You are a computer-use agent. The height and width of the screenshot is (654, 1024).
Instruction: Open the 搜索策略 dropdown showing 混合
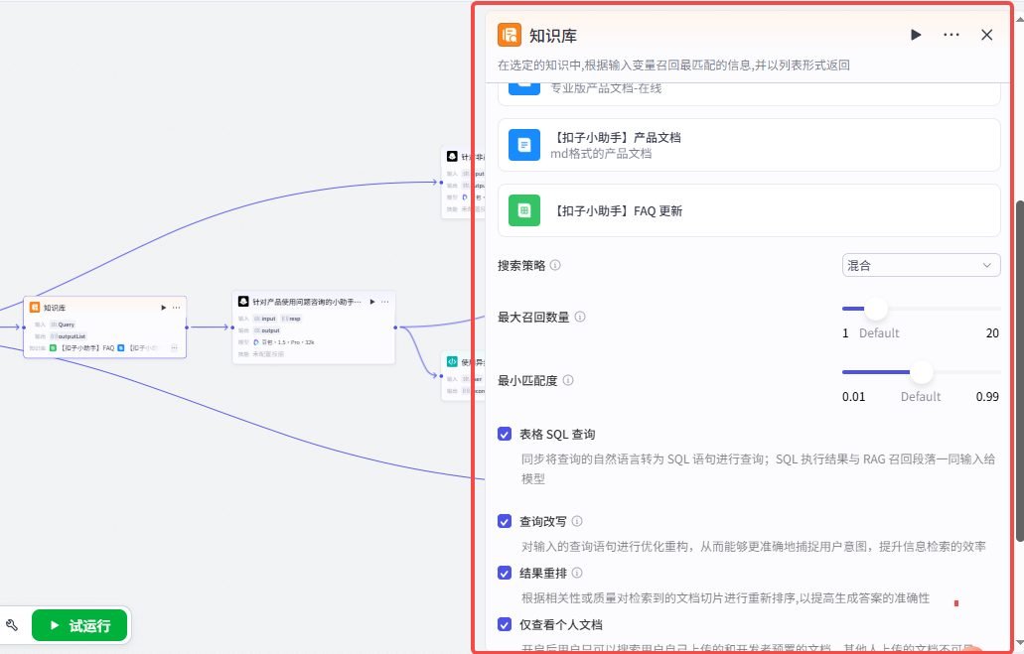click(921, 265)
